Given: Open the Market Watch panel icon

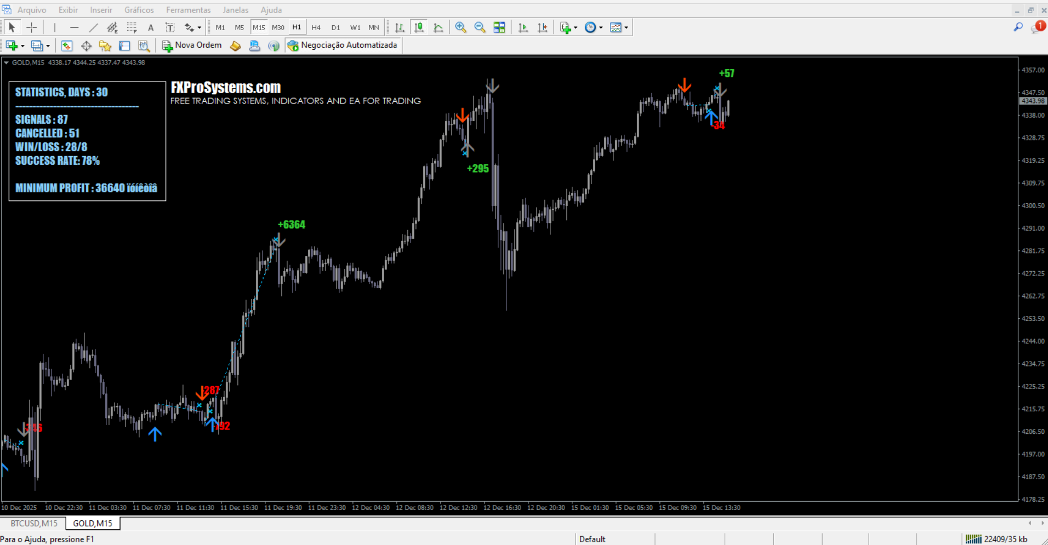Looking at the screenshot, I should click(x=67, y=45).
